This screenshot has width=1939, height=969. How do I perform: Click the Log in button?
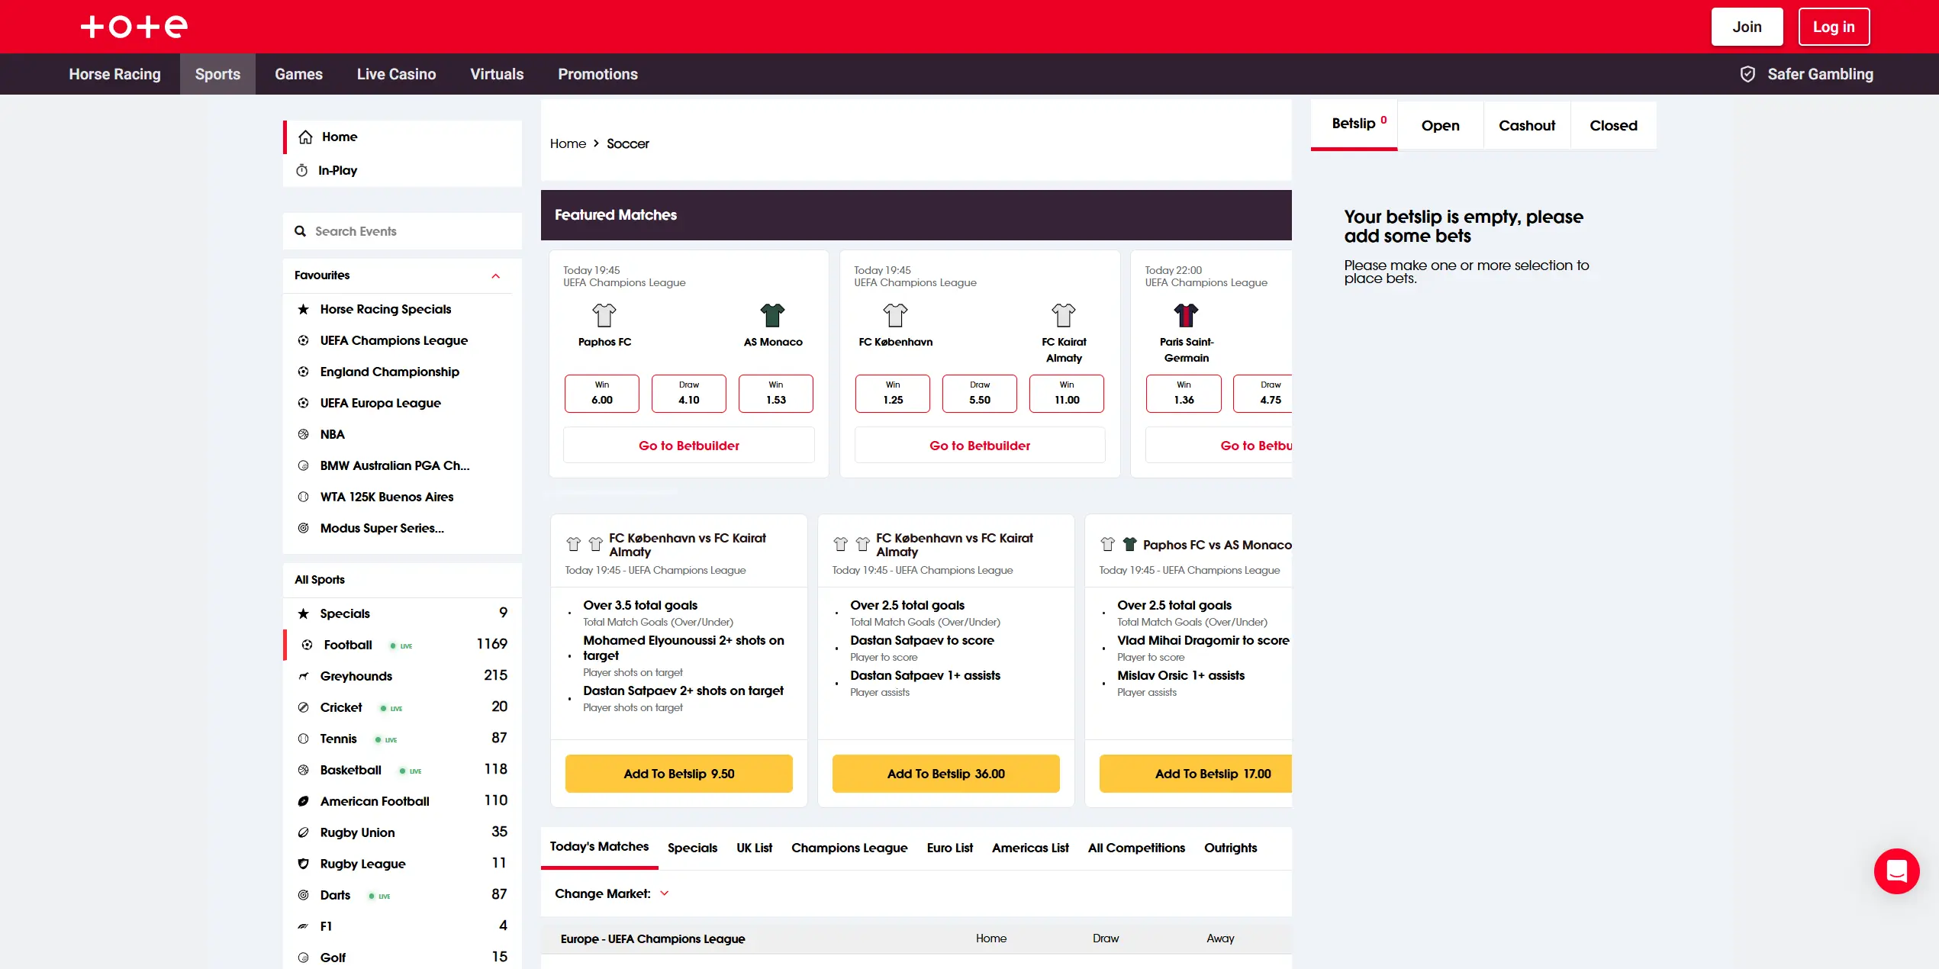tap(1833, 27)
